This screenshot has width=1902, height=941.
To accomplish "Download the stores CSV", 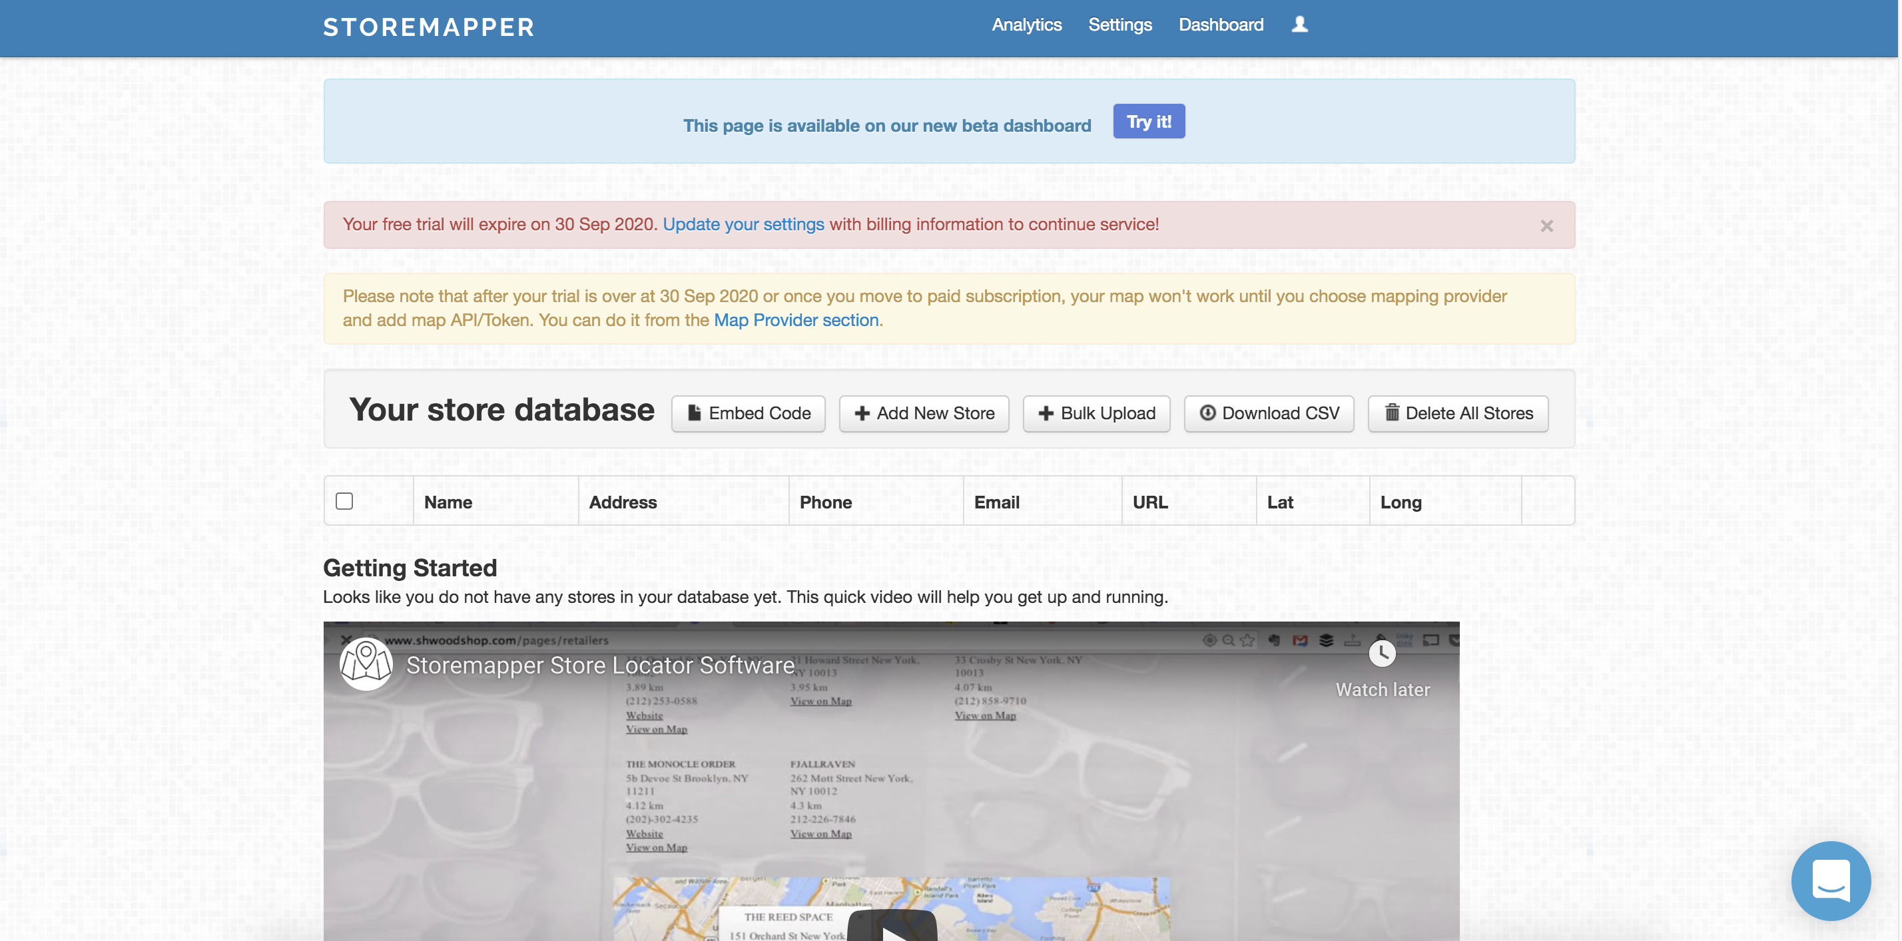I will coord(1269,413).
